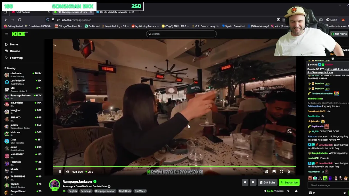Open NickLee channel in the sidebar
The height and width of the screenshot is (196, 349).
(x=23, y=134)
